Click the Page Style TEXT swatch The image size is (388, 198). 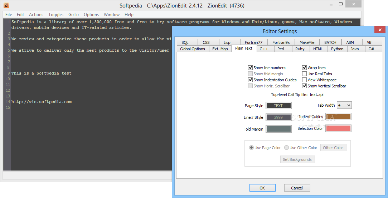[x=278, y=106]
